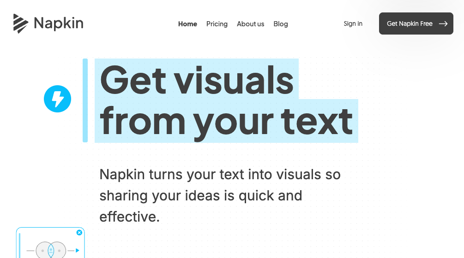Click the Sign in link

click(x=353, y=24)
